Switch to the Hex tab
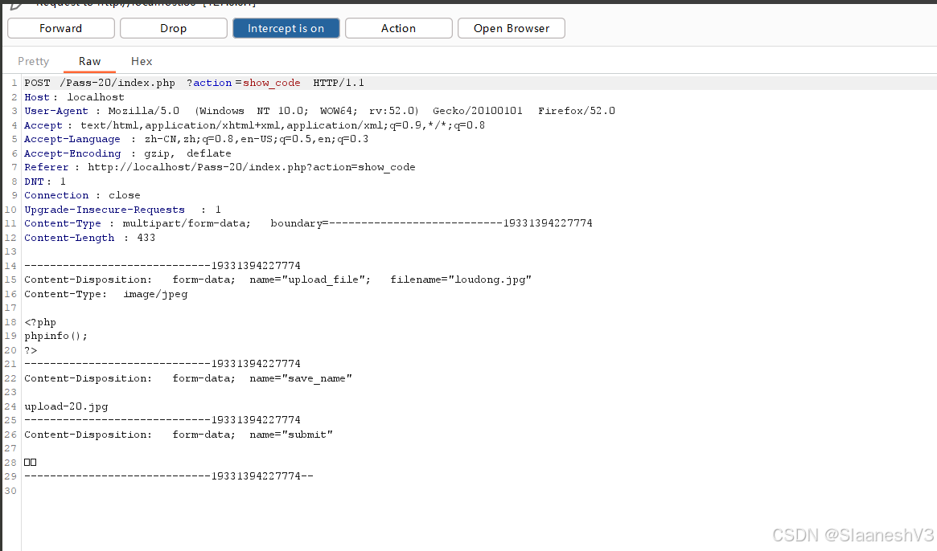Image resolution: width=937 pixels, height=551 pixels. [142, 61]
